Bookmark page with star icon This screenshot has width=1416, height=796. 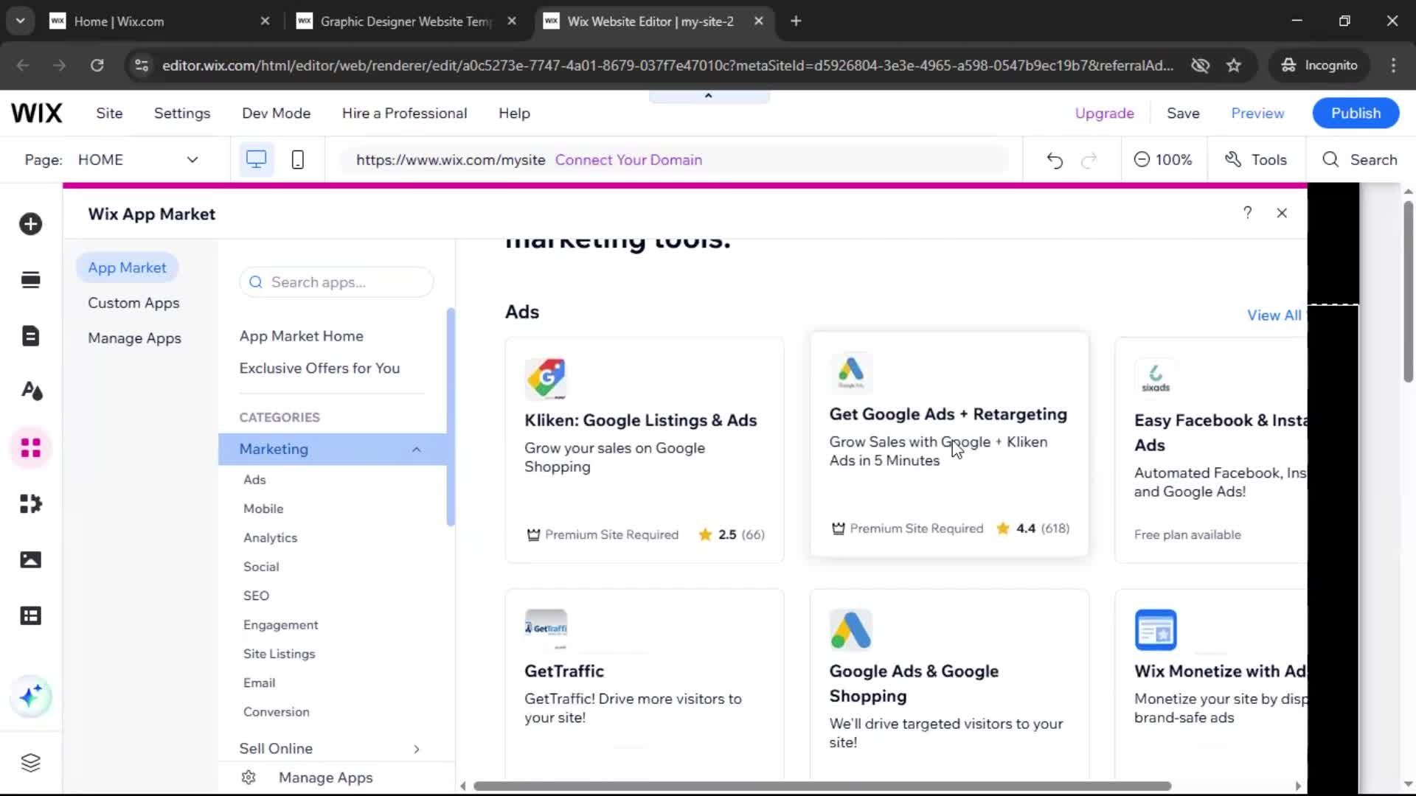1233,66
